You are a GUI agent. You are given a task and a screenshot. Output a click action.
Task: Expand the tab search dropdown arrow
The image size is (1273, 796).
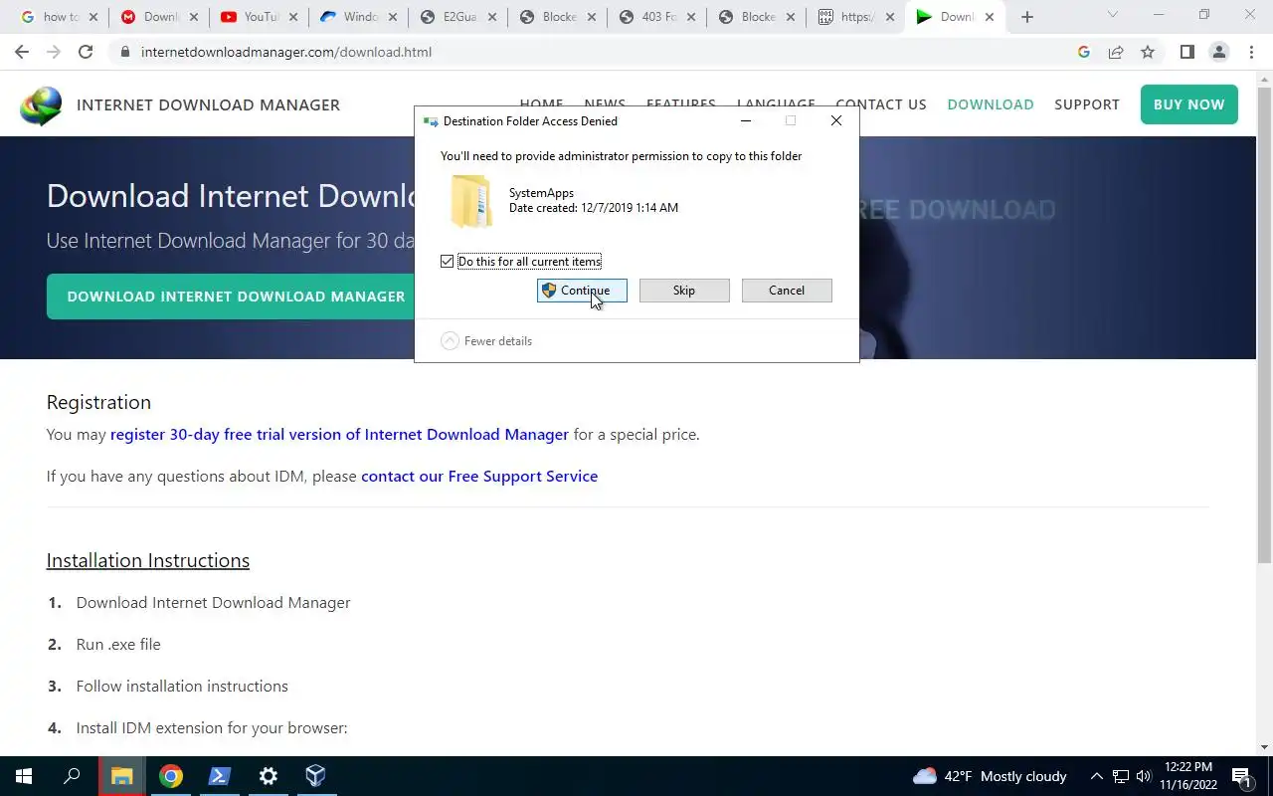pos(1113,15)
